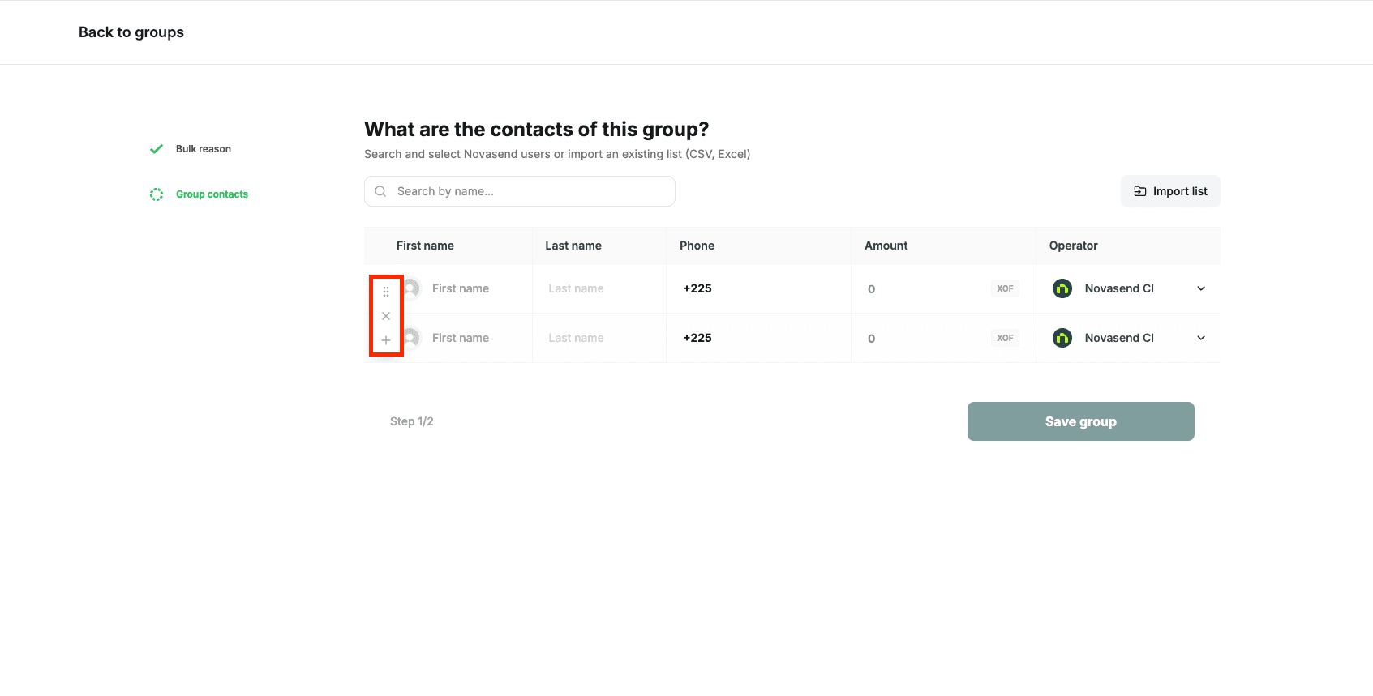Click the Step 1/2 indicator text

click(x=412, y=421)
